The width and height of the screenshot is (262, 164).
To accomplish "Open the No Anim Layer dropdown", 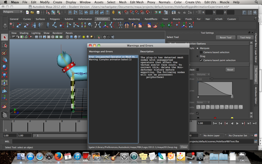I will (x=213, y=135).
